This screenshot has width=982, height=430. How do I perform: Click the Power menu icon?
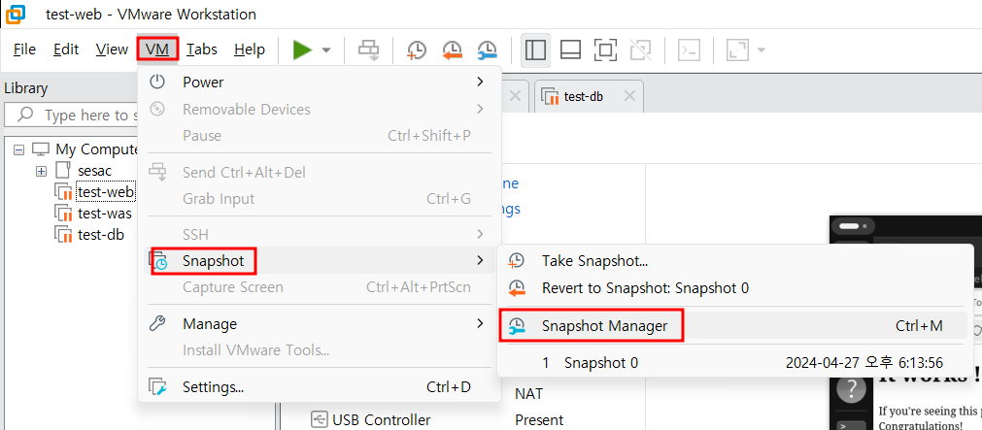pos(157,82)
